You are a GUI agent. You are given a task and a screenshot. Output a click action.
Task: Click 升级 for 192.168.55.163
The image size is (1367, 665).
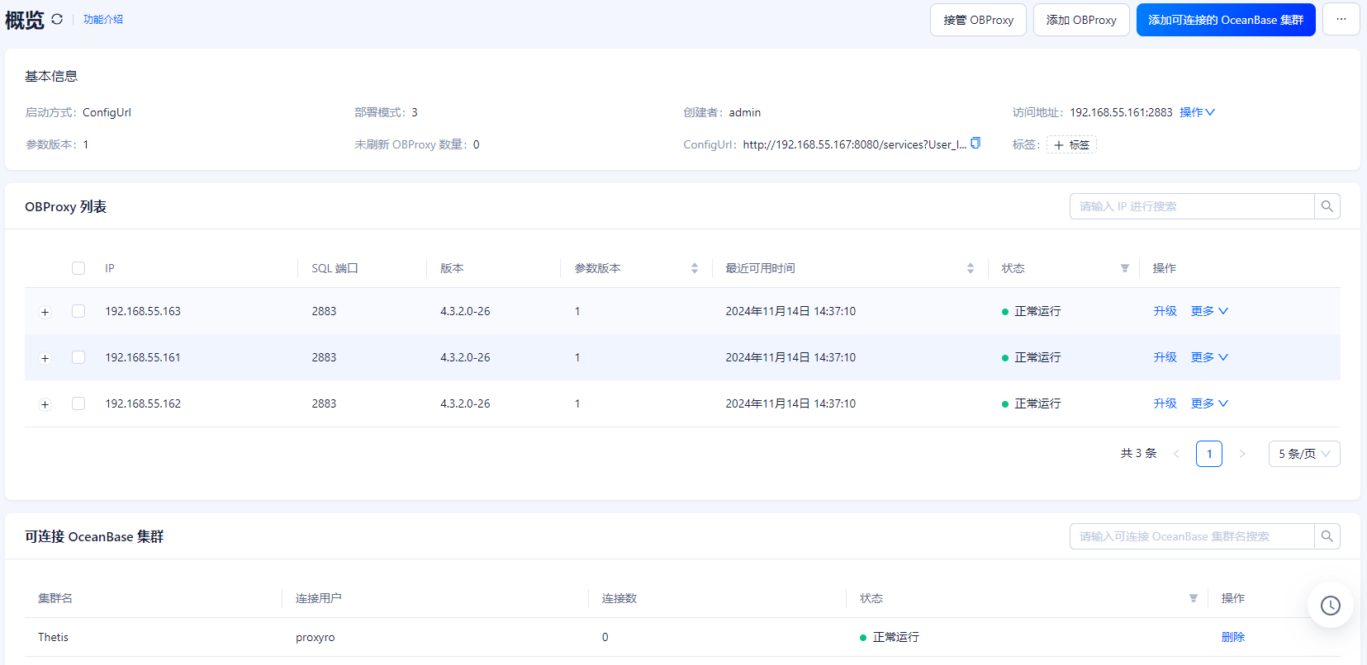1165,311
